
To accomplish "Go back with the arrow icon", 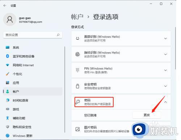I will pos(5,5).
